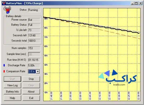
Task: Open the Comparison Rate dropdown arrow
Action: click(x=38, y=72)
